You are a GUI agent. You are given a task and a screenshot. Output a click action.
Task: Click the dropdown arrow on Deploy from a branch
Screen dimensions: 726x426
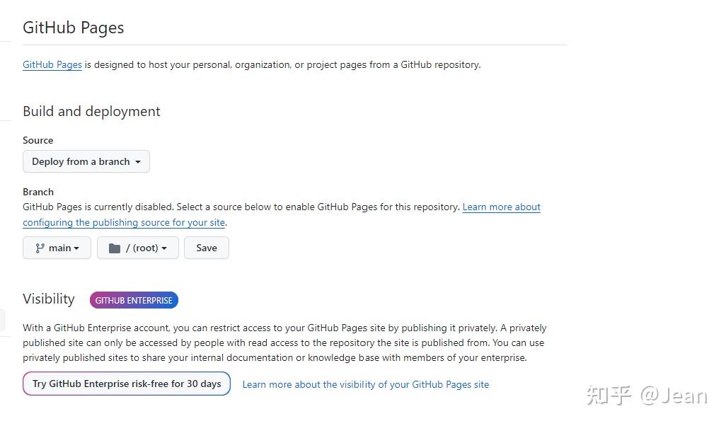[139, 161]
